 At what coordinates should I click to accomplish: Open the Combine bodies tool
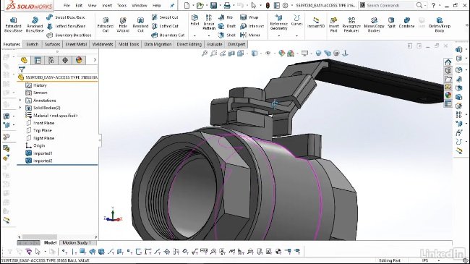tap(407, 22)
